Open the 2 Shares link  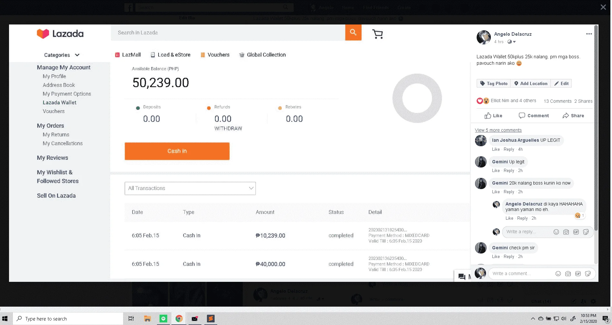[583, 101]
